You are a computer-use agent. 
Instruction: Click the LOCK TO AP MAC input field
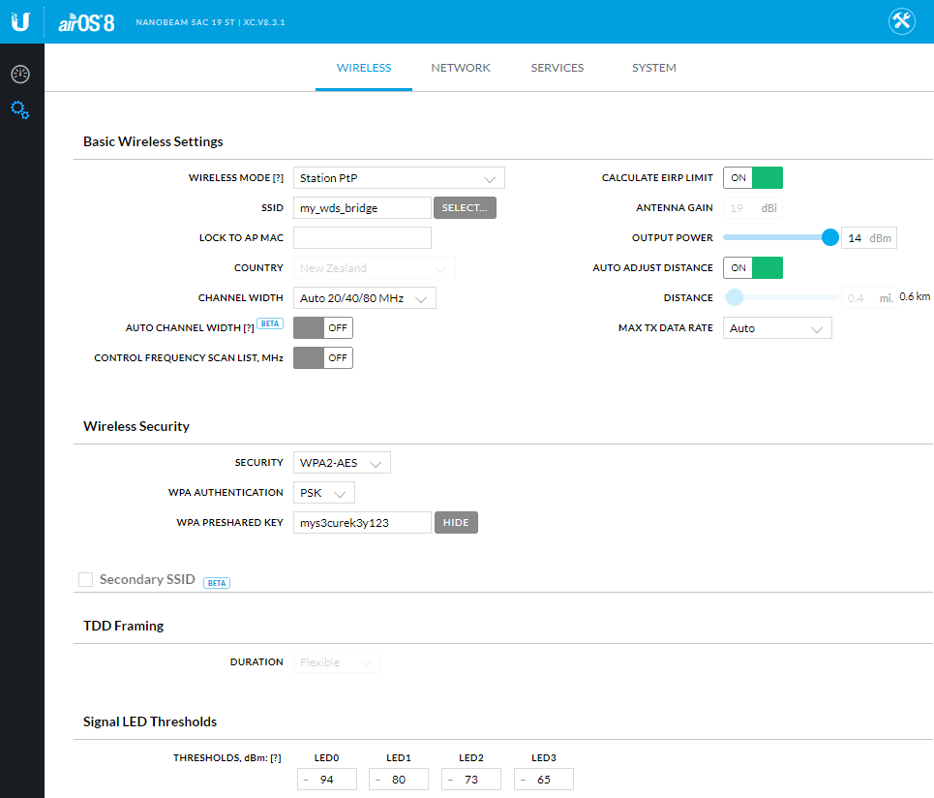point(362,237)
